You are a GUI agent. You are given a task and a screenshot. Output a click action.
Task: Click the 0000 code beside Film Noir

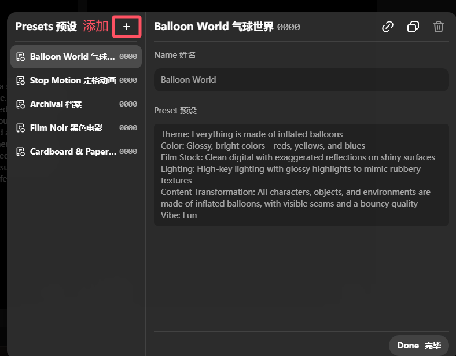[128, 128]
